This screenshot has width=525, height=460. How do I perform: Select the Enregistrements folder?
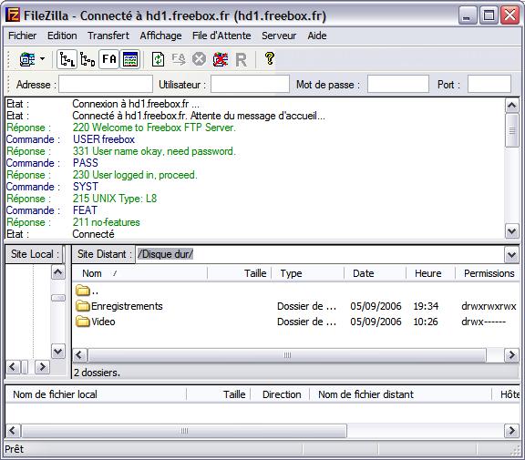pyautogui.click(x=119, y=306)
